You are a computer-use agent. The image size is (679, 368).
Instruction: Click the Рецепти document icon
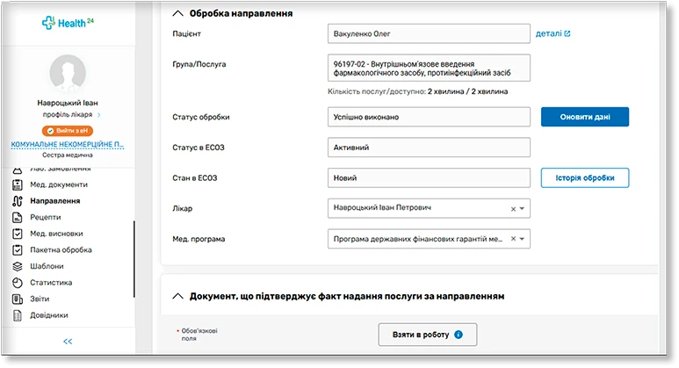[18, 217]
